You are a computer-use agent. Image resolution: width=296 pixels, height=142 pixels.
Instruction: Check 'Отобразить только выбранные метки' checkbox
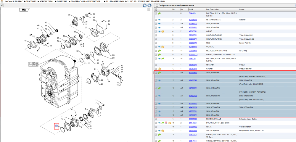(x=157, y=5)
